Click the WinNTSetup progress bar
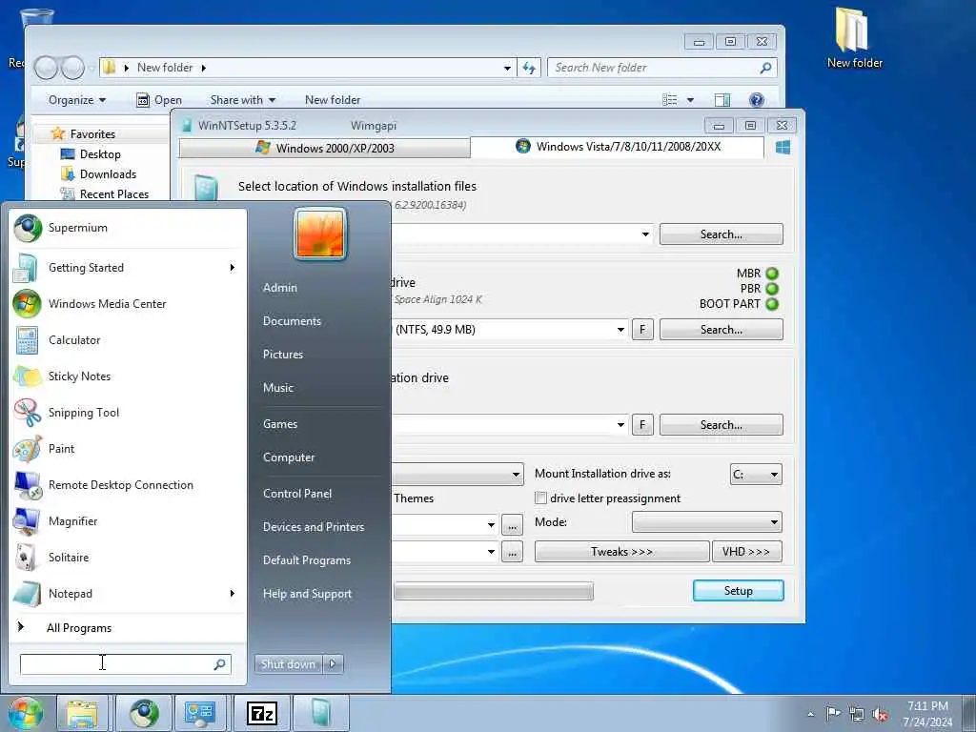Image resolution: width=976 pixels, height=732 pixels. click(494, 591)
